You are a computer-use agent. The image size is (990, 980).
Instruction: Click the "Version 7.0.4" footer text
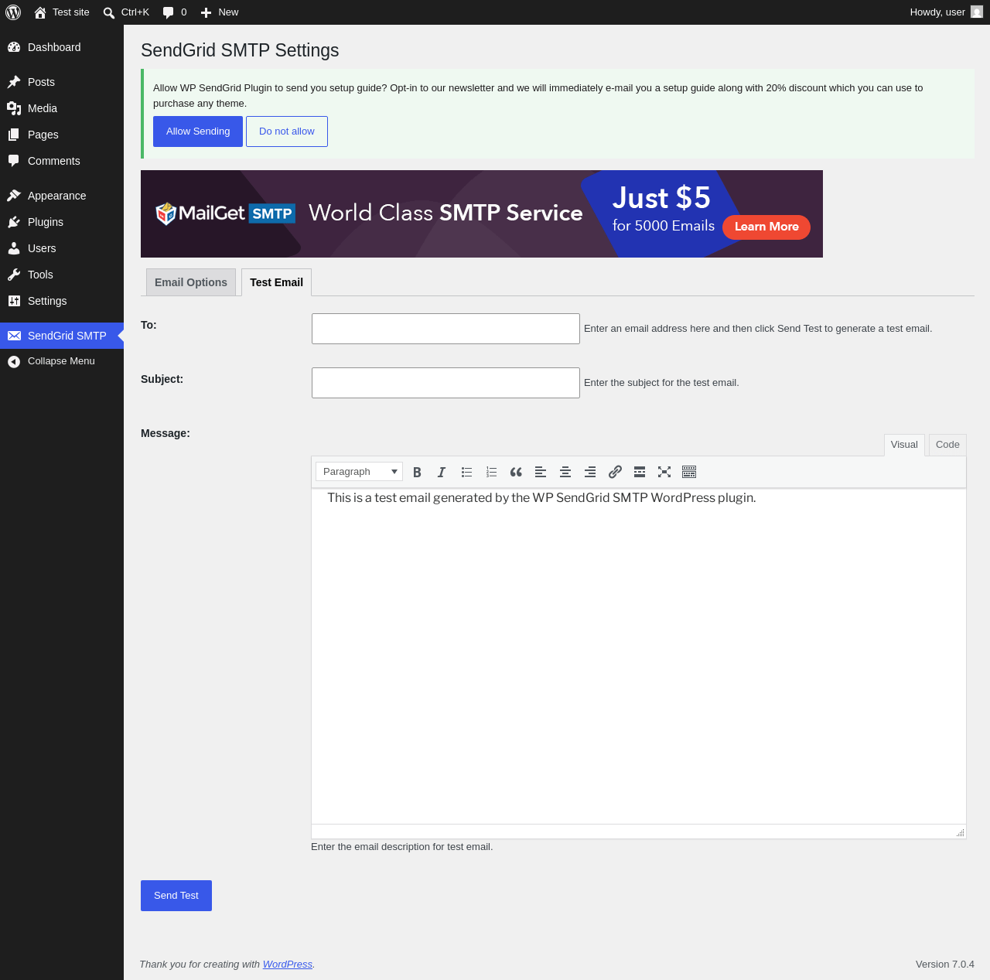pos(945,965)
